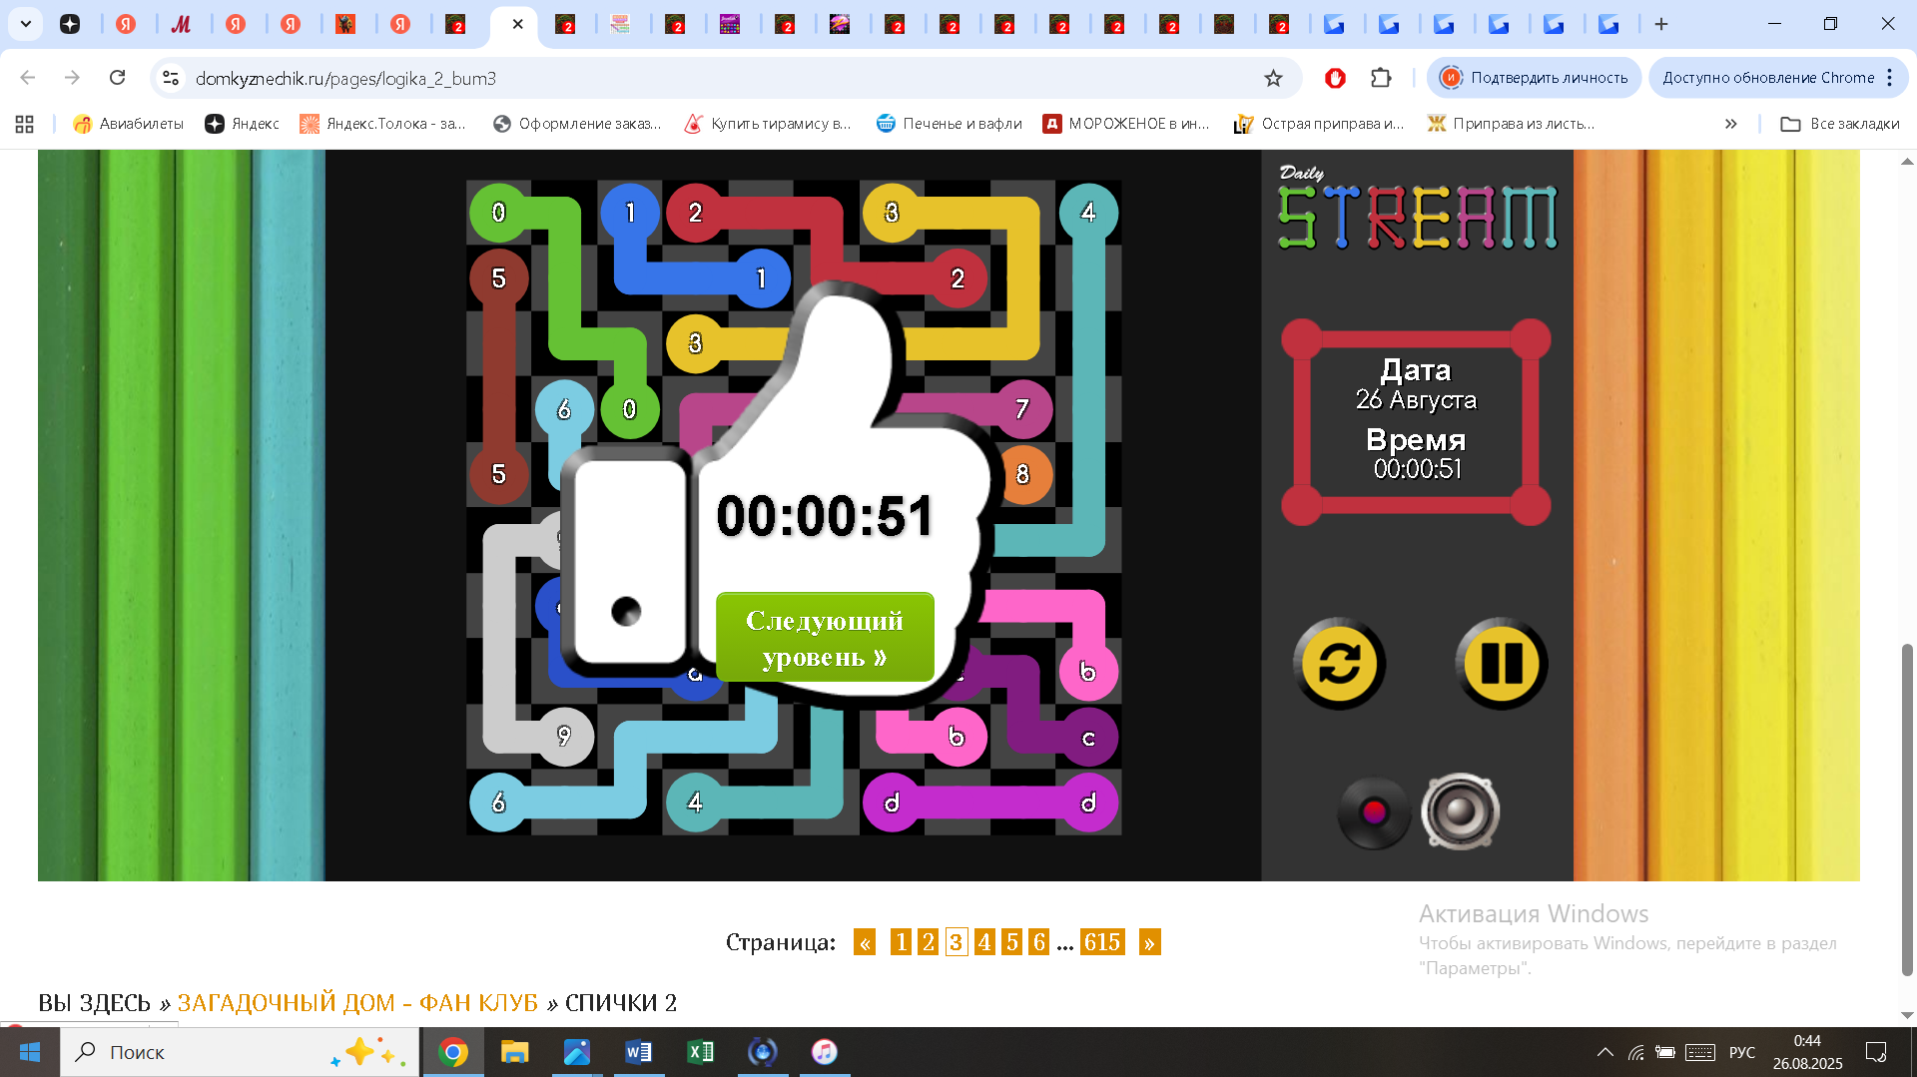Click the teal node 4 at bottom of puzzle
The height and width of the screenshot is (1077, 1917).
tap(695, 802)
